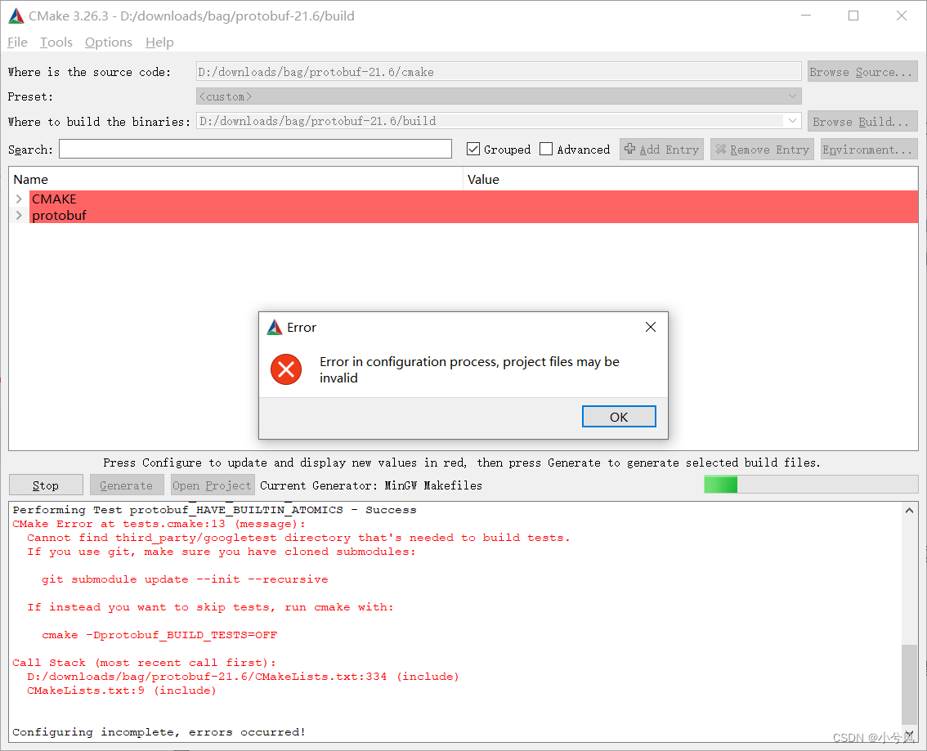Click Add Entry button

[661, 150]
